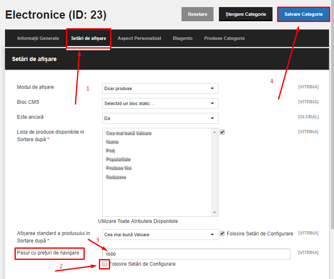
Task: Click the Setări de afișare section header
Action: (167, 59)
